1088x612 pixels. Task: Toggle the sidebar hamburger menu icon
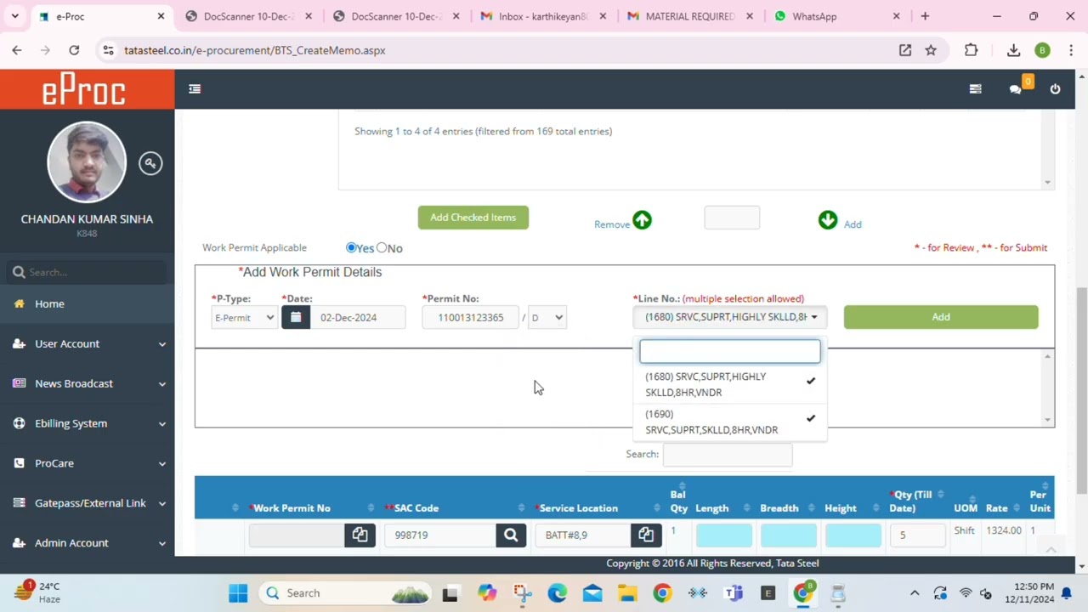pyautogui.click(x=195, y=88)
